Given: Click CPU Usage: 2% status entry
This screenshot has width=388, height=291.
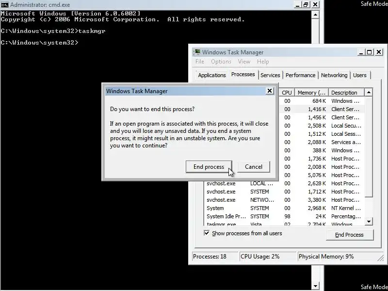Looking at the screenshot, I should click(268, 257).
